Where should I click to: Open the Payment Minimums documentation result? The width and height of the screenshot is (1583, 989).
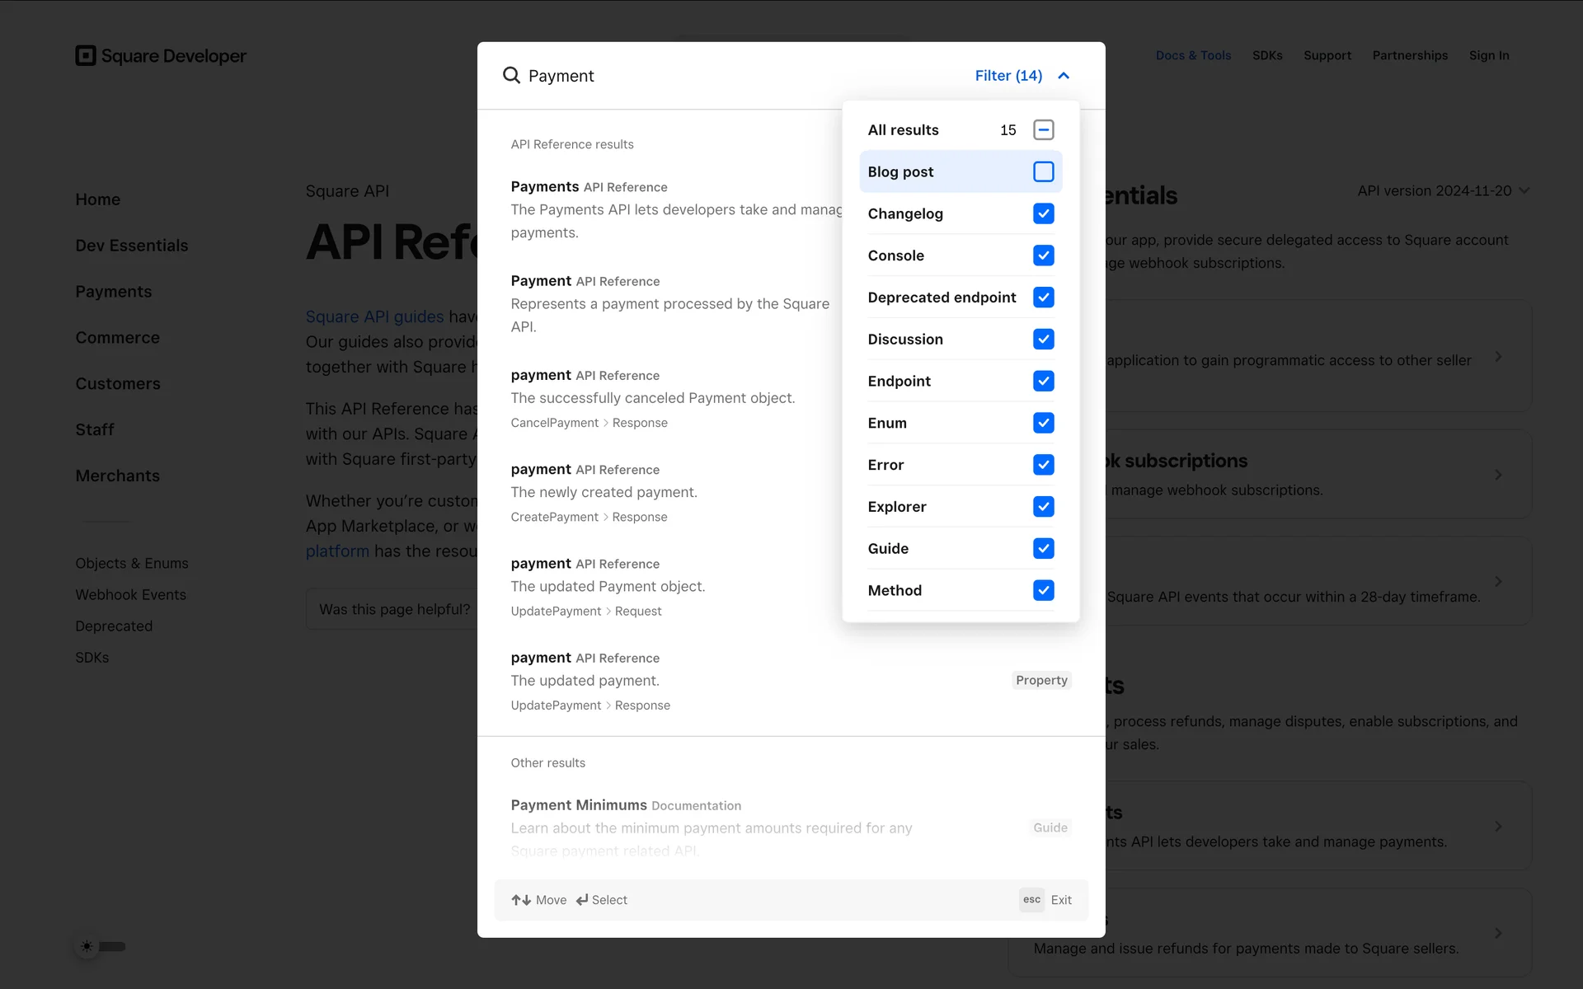579,805
